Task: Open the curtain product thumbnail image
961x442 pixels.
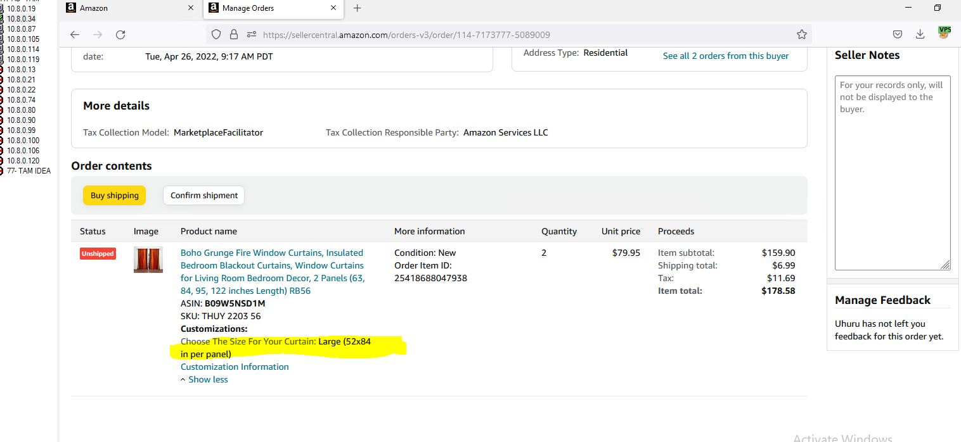Action: (x=148, y=260)
